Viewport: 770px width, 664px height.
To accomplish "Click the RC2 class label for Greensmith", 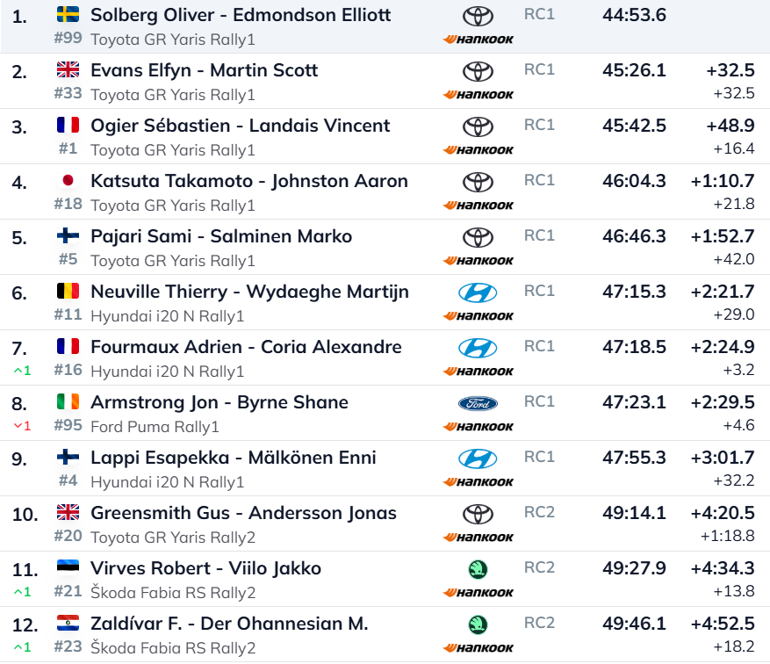I will coord(539,512).
